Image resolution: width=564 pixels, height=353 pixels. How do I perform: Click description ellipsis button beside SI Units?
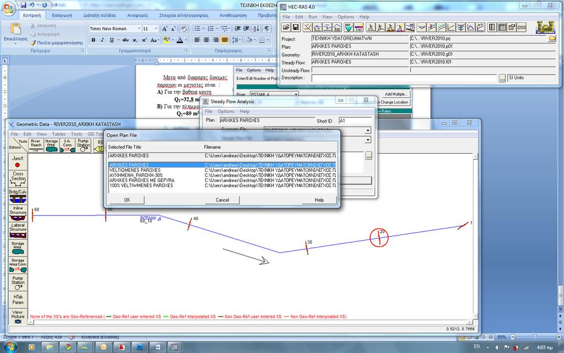pyautogui.click(x=502, y=78)
